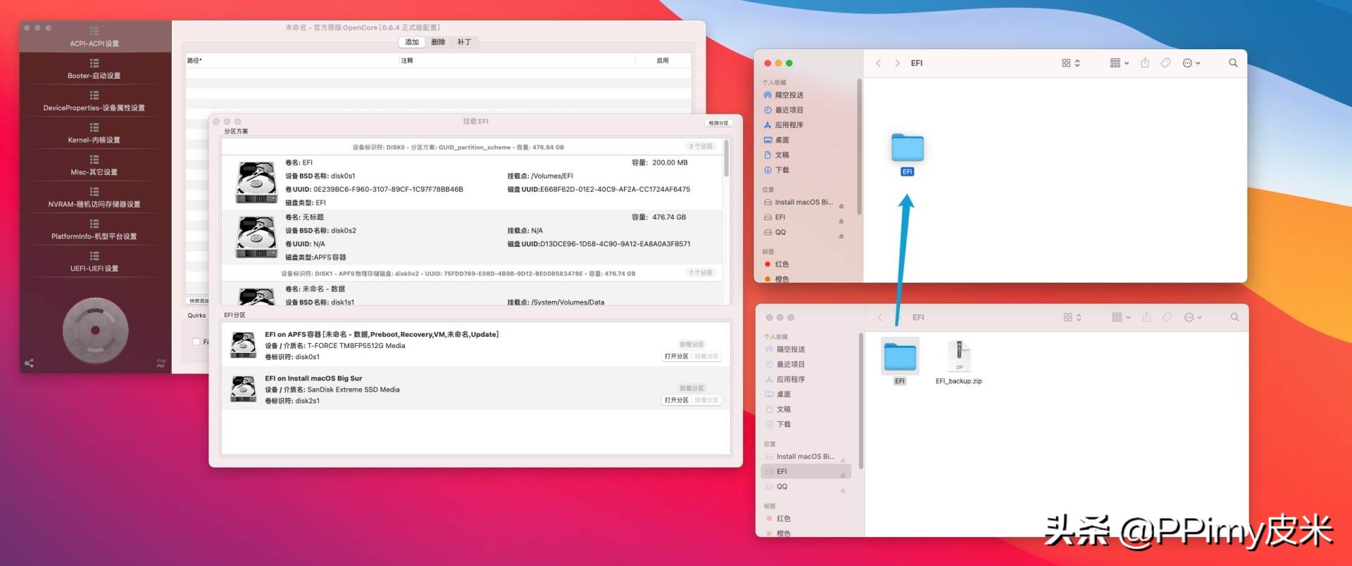Click Share icon in upper Finder toolbar

pyautogui.click(x=1145, y=63)
